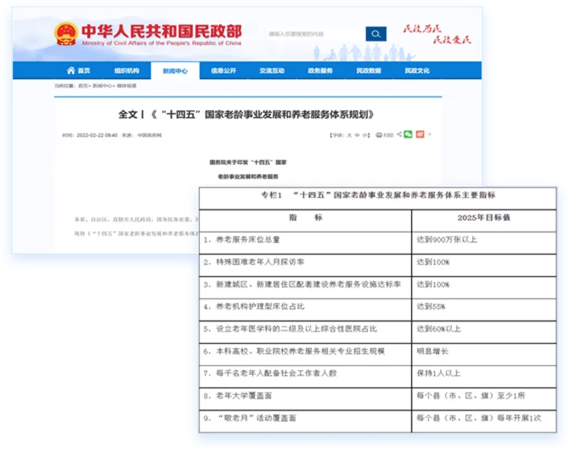Select small font size 小
The image size is (570, 451).
tap(364, 134)
